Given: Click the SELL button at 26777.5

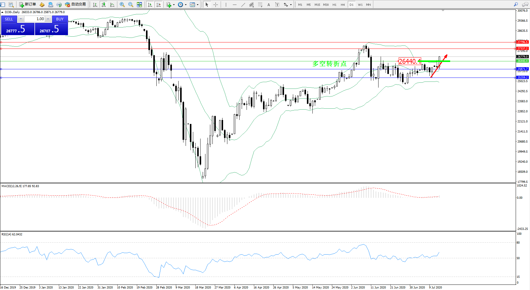Looking at the screenshot, I should [18, 29].
